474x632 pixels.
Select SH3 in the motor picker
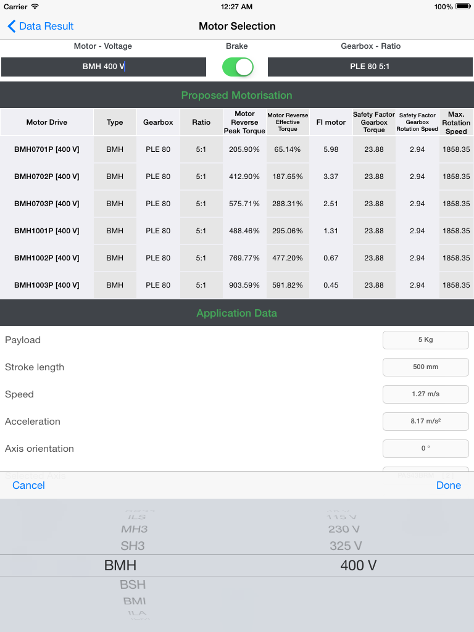point(133,546)
